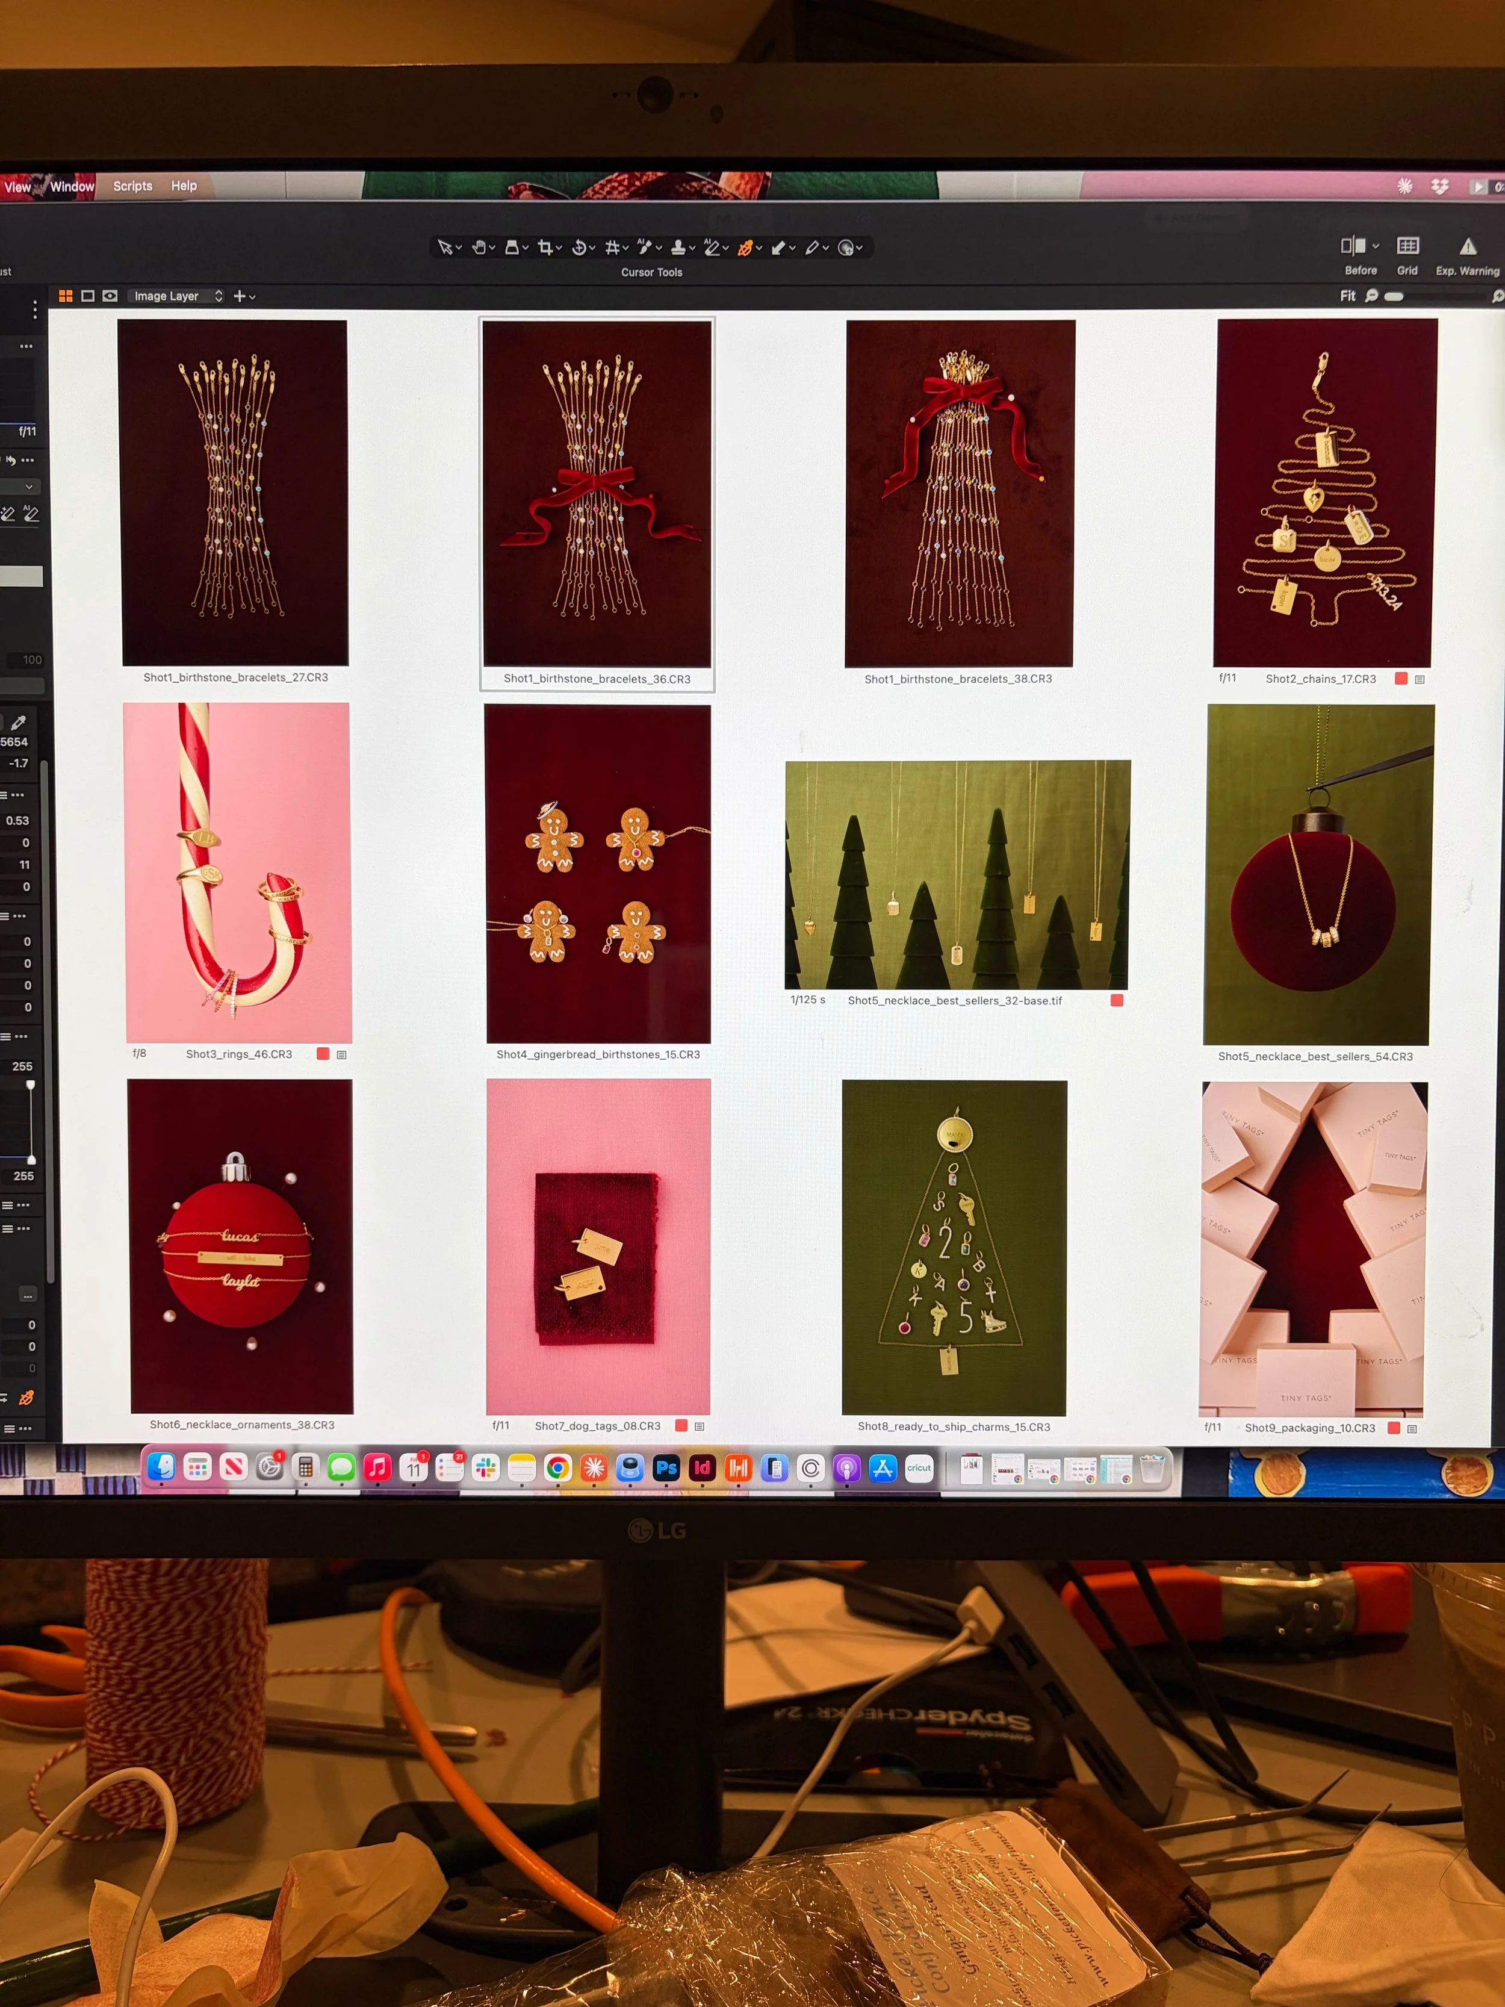Click the filename Shot1_birthstone_bracelets_36.CR3

(x=597, y=679)
